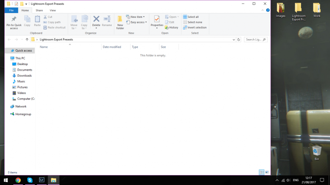The height and width of the screenshot is (185, 330).
Task: Open the Move to menu
Action: [74, 22]
